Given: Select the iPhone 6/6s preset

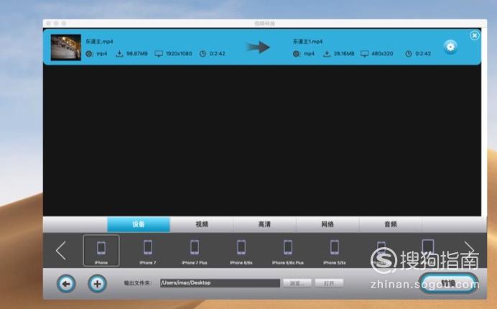Looking at the screenshot, I should (241, 252).
